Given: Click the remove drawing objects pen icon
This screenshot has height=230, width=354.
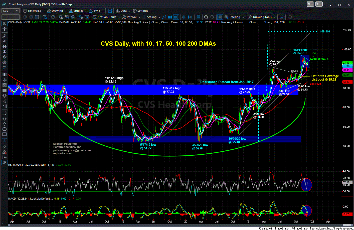Looking at the screenshot, I should tap(4, 152).
